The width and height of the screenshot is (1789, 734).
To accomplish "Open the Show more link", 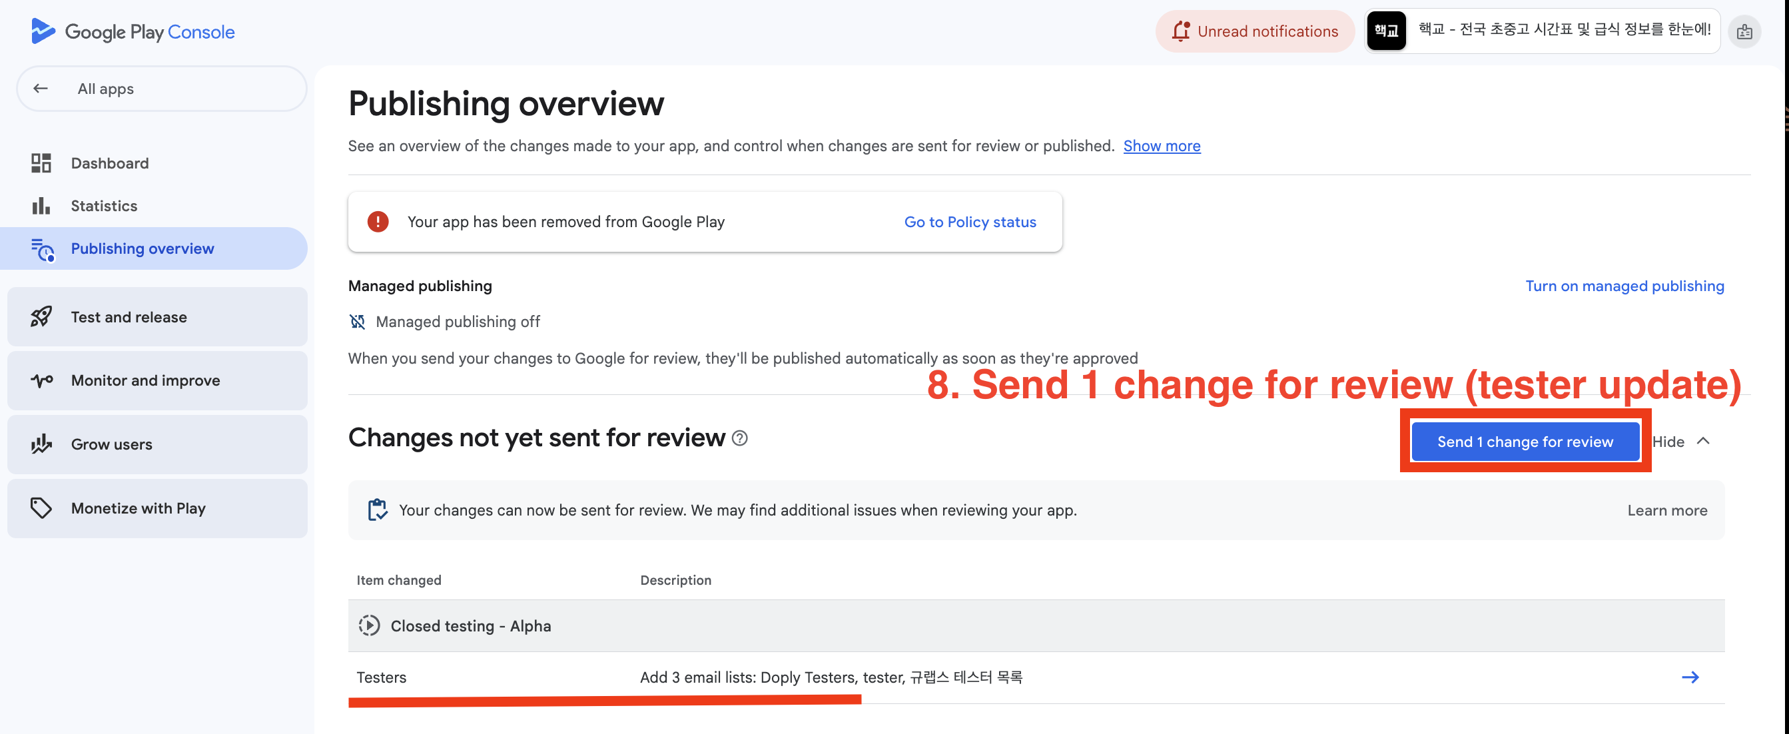I will 1161,146.
